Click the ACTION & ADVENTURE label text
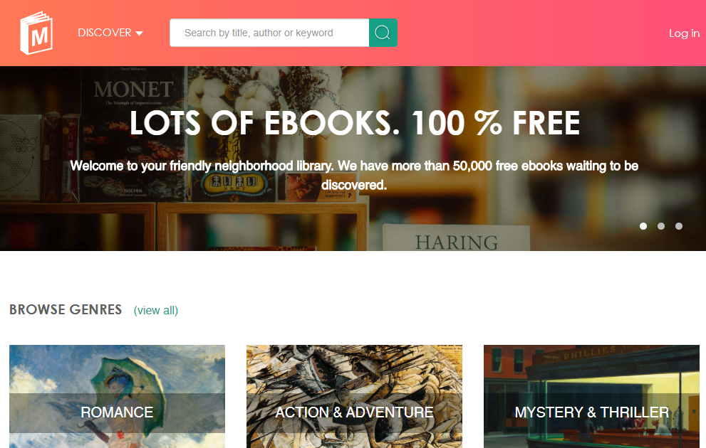The image size is (706, 448). [x=354, y=412]
